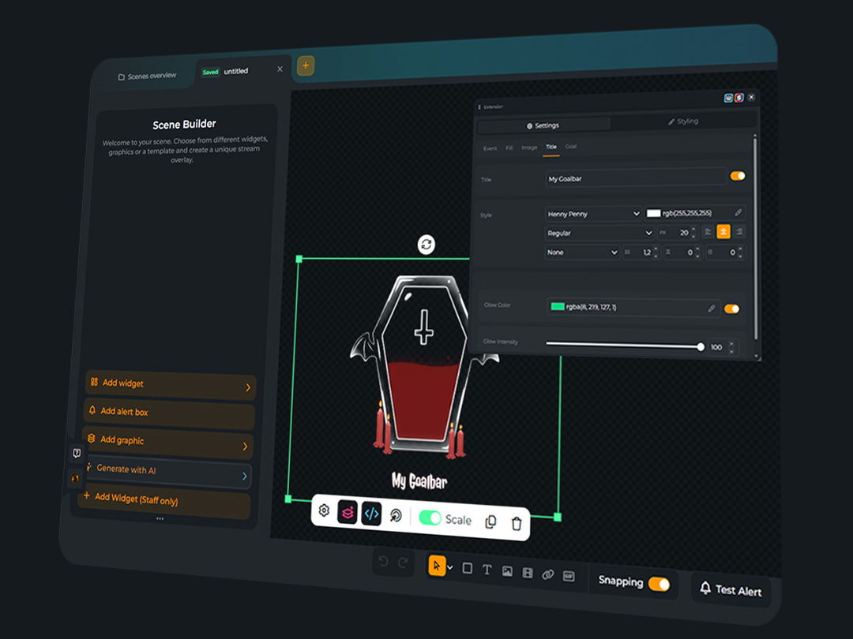This screenshot has height=639, width=853.
Task: Toggle the Snapping switch
Action: (658, 584)
